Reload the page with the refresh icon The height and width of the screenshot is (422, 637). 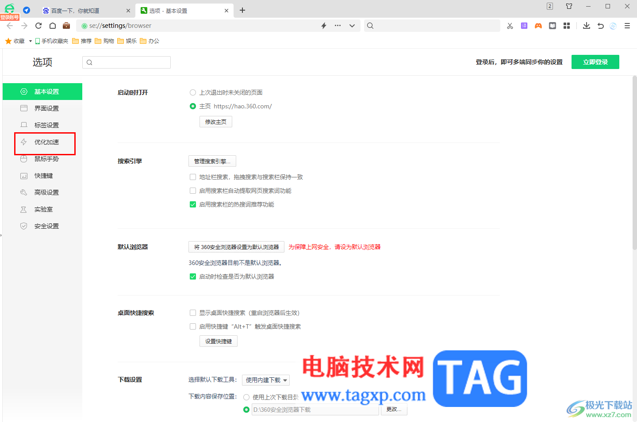[x=38, y=26]
